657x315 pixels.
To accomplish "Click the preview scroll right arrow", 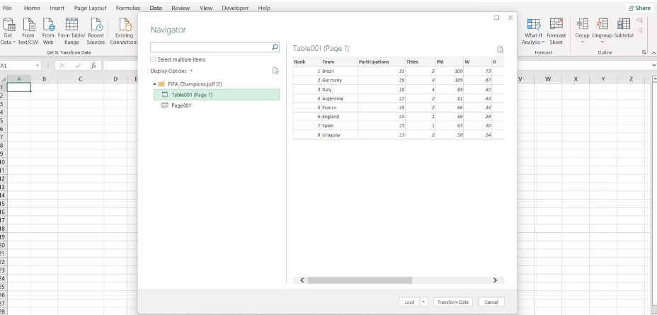I will pos(495,280).
